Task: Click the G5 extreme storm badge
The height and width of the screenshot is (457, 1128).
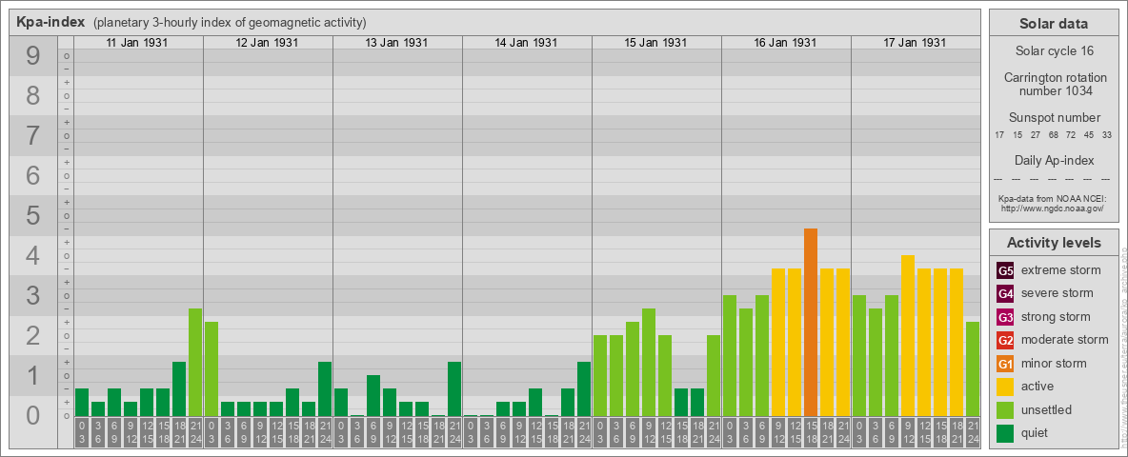Action: (1005, 270)
